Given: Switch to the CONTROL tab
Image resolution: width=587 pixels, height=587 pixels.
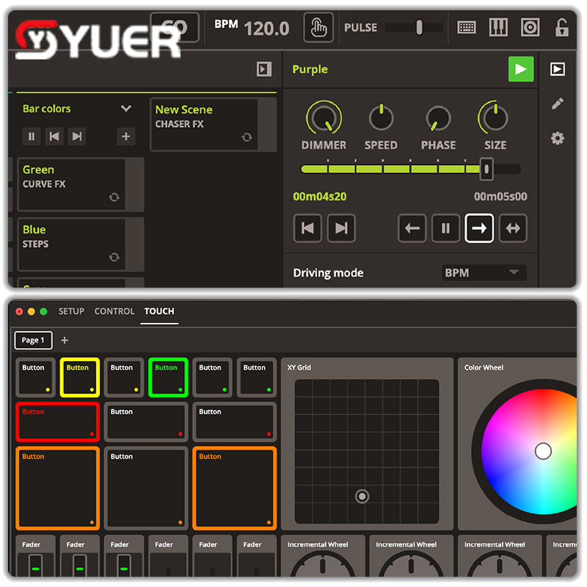Looking at the screenshot, I should (x=114, y=311).
